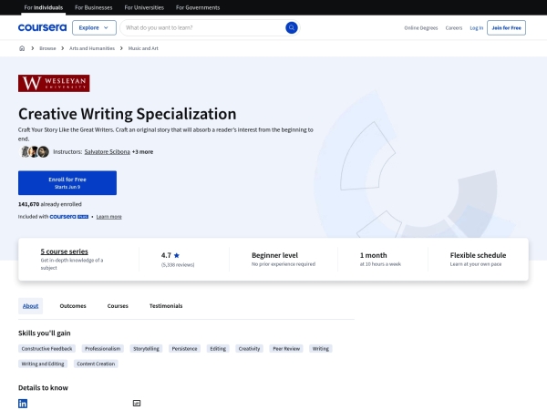
Task: Click the 1 month duration text
Action: 373,255
